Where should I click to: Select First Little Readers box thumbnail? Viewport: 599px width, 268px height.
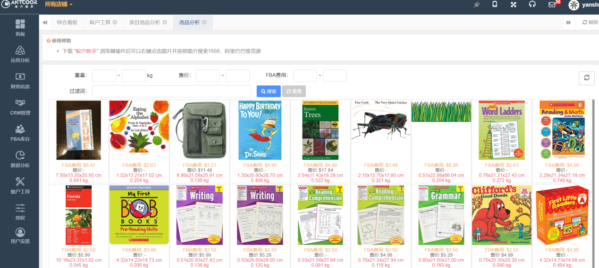[562, 215]
